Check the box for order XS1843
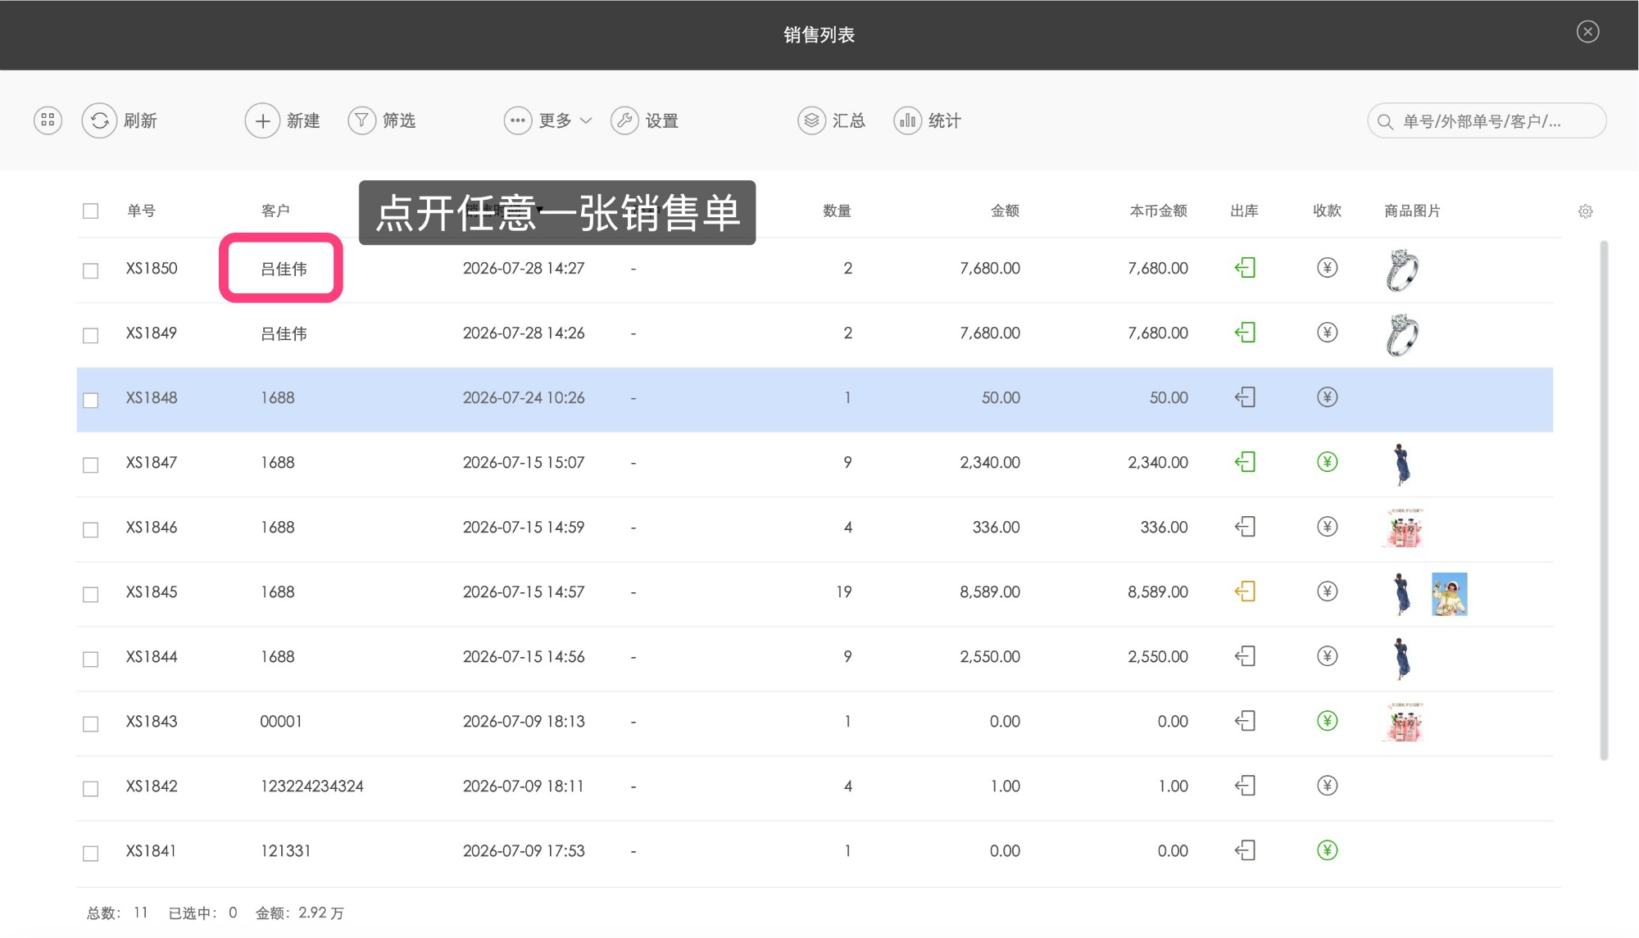This screenshot has width=1639, height=938. point(90,723)
